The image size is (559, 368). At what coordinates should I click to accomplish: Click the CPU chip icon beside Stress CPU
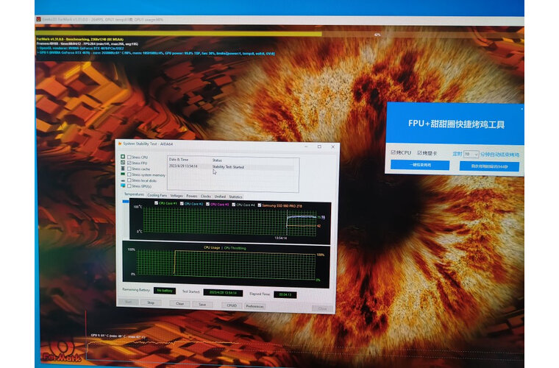123,157
